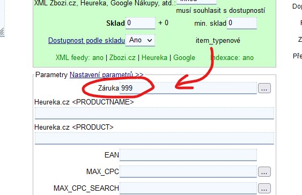Click the MAX_CPC input field

(x=188, y=171)
